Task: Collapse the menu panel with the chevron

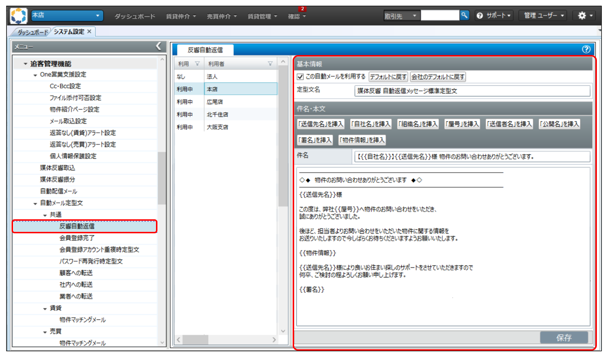Action: click(x=159, y=46)
